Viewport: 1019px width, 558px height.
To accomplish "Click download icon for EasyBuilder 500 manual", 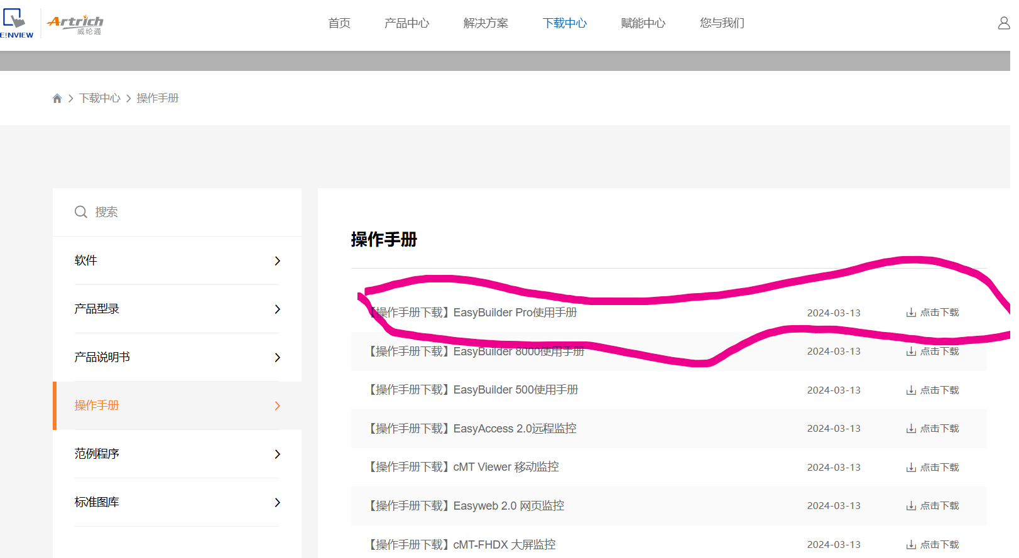I will [911, 390].
